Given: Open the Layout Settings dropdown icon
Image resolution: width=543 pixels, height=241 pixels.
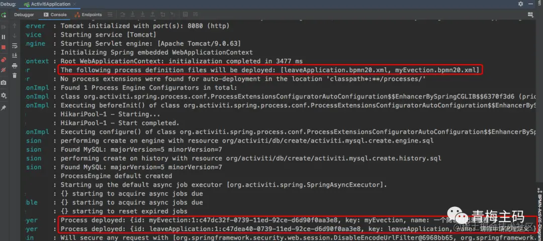Looking at the screenshot, I should pos(530,15).
